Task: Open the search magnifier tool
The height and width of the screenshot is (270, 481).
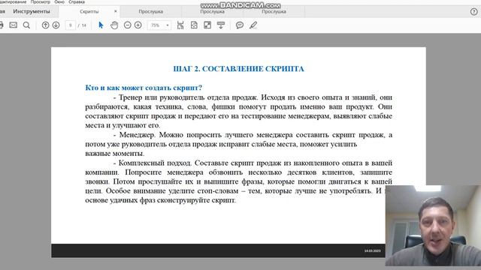Action: (x=27, y=25)
